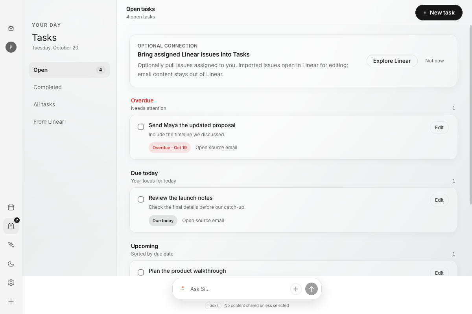This screenshot has height=314, width=472.
Task: Select the From Linear filter
Action: (x=69, y=122)
